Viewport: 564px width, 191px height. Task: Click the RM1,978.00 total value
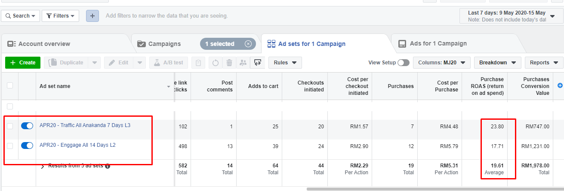click(535, 166)
